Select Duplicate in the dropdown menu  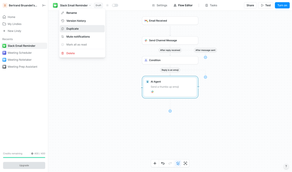coord(82,29)
